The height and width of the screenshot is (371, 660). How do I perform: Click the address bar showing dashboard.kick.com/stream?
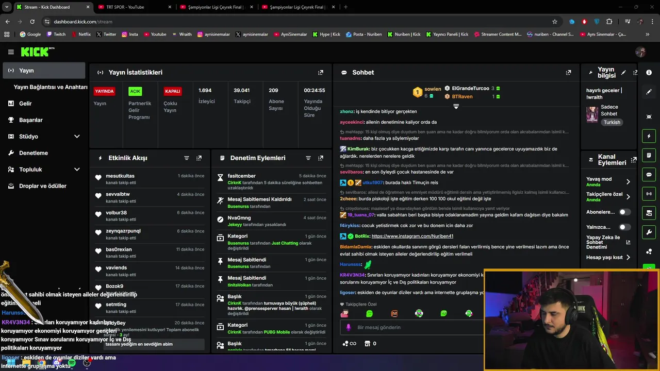click(x=299, y=22)
